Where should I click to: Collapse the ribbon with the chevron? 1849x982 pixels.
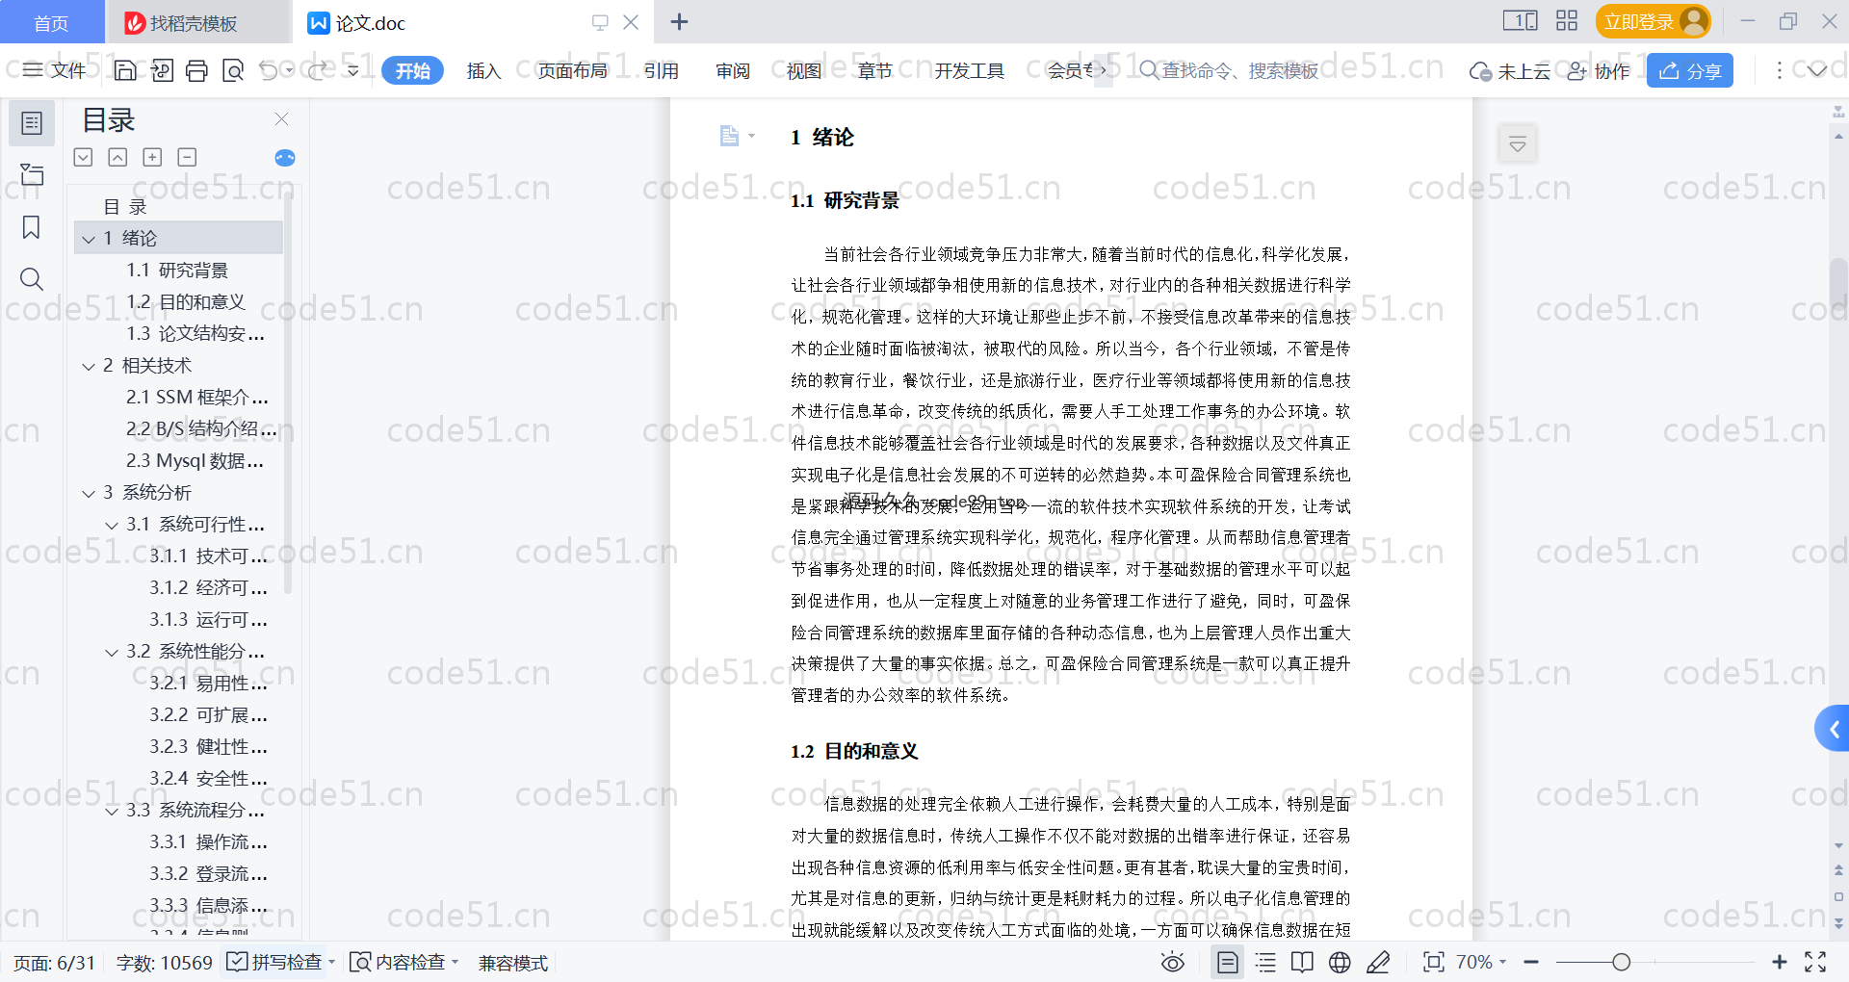coord(1817,70)
